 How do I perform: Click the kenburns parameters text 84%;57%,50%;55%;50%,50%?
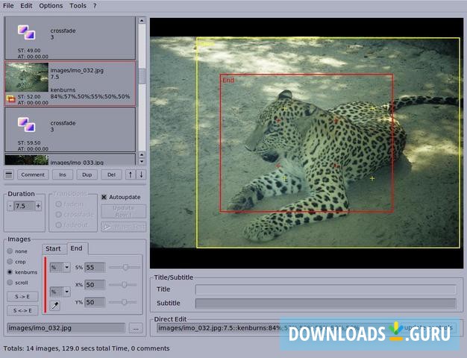point(90,96)
